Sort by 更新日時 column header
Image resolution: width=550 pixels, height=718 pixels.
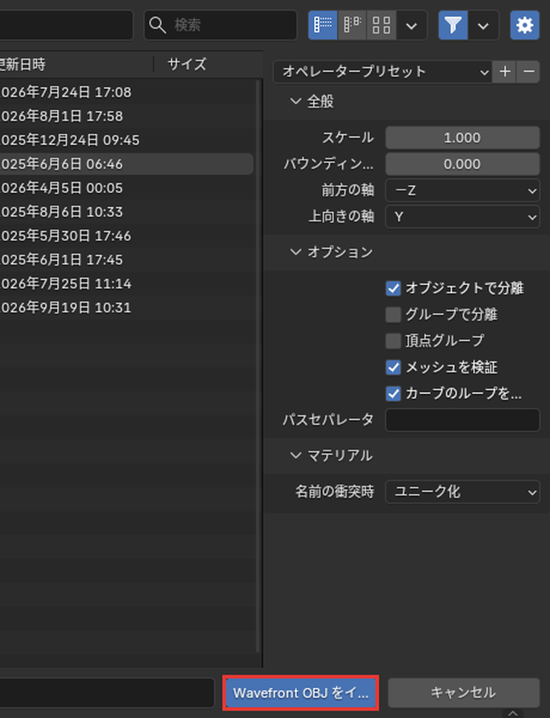(x=75, y=64)
